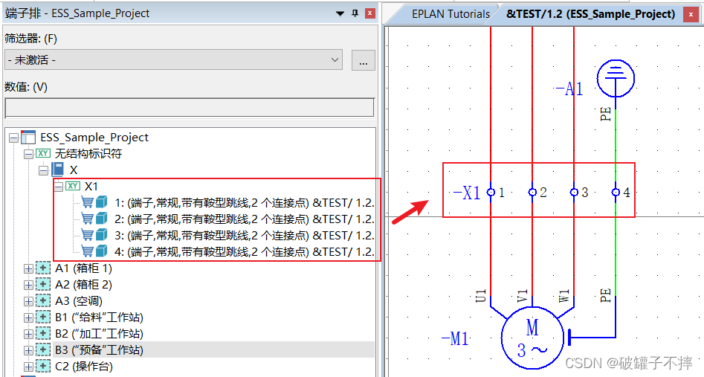Select terminal 3 symbol on strip -X1
This screenshot has height=377, width=704.
pyautogui.click(x=574, y=193)
